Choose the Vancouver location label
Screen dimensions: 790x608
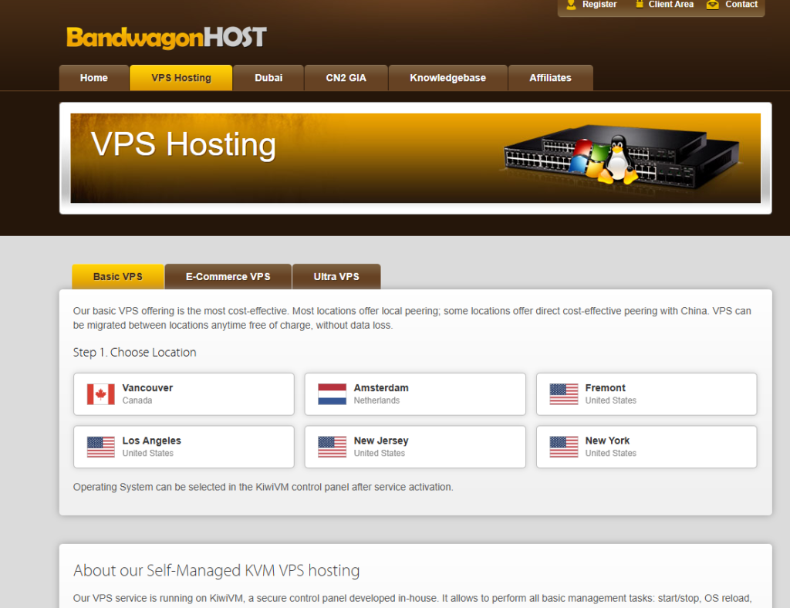[x=147, y=388]
